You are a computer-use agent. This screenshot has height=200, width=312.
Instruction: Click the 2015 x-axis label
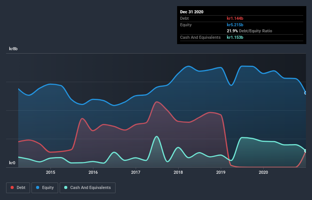[x=51, y=172]
